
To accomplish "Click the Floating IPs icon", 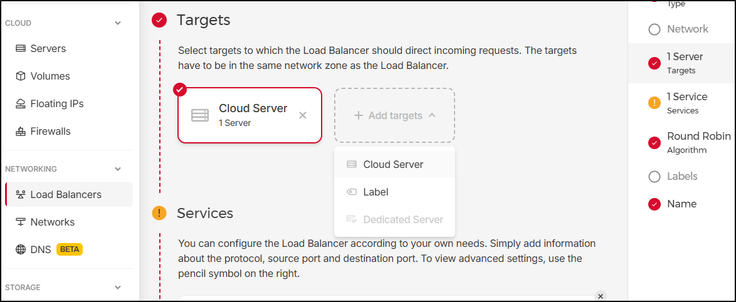I will [x=20, y=104].
